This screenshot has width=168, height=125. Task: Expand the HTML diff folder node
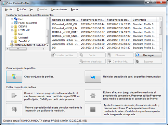coord(12,30)
